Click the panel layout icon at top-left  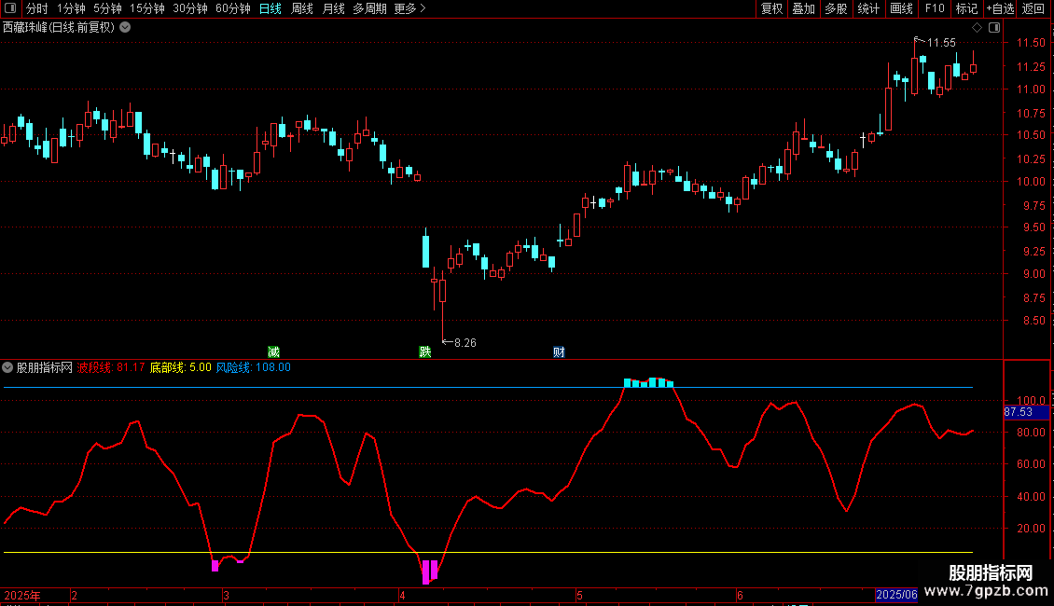(x=10, y=8)
